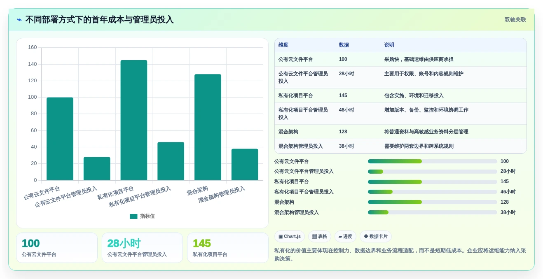Click the 160 y-axis label

point(33,47)
